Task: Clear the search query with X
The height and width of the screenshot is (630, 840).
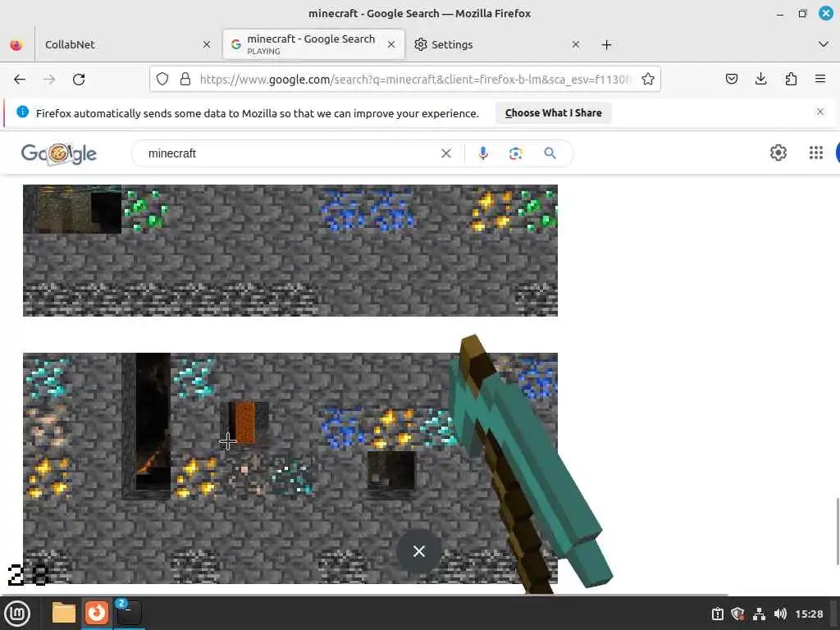Action: pos(445,153)
